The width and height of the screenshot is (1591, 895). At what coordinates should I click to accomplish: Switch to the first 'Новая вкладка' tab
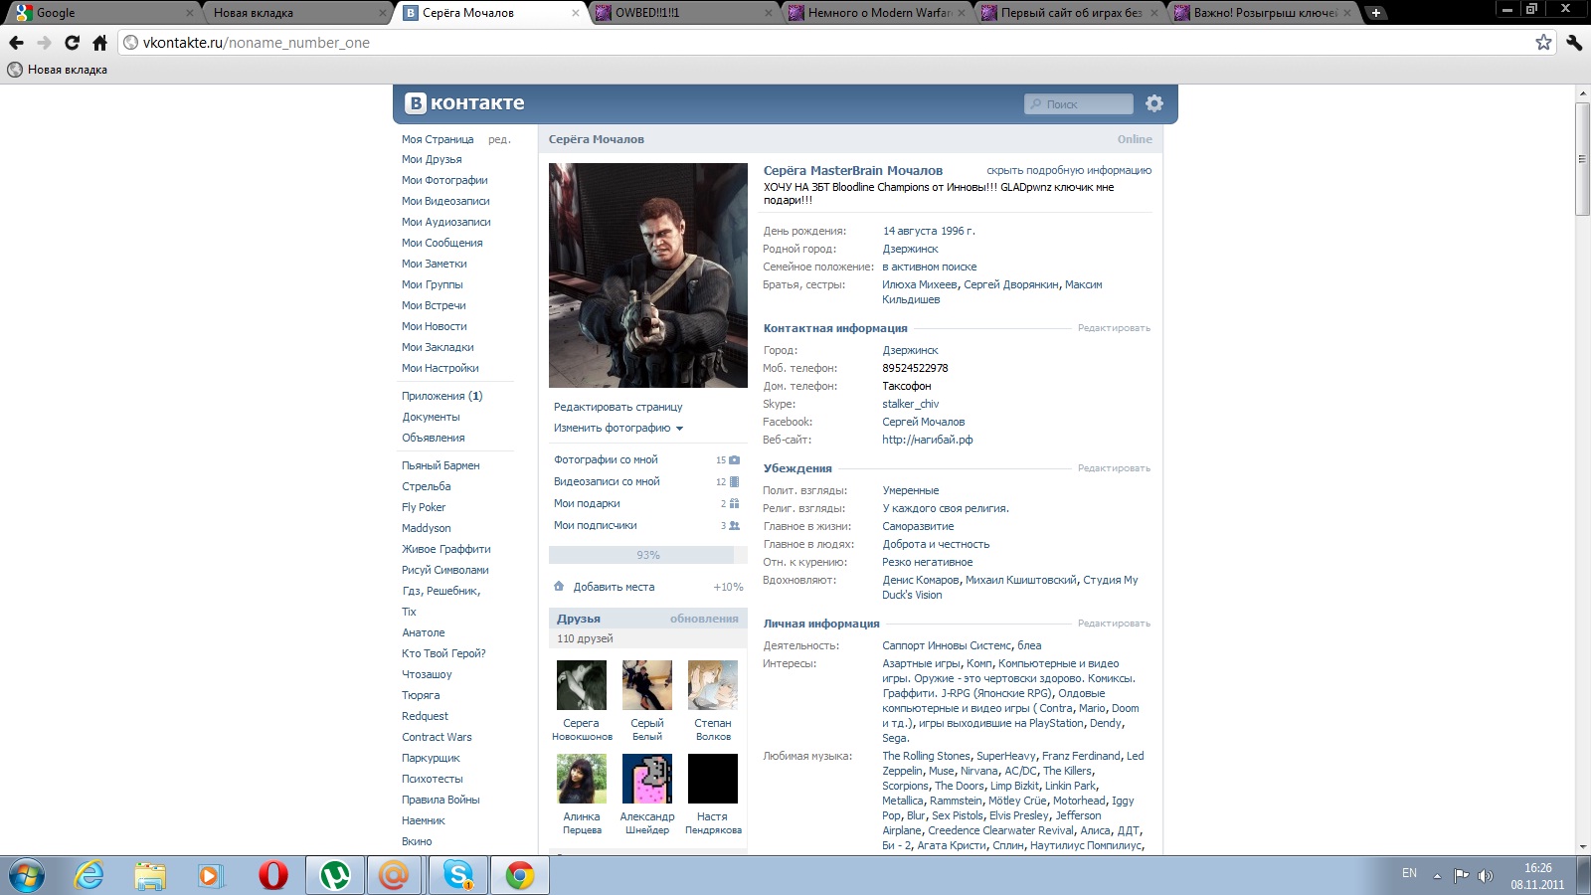coord(296,13)
